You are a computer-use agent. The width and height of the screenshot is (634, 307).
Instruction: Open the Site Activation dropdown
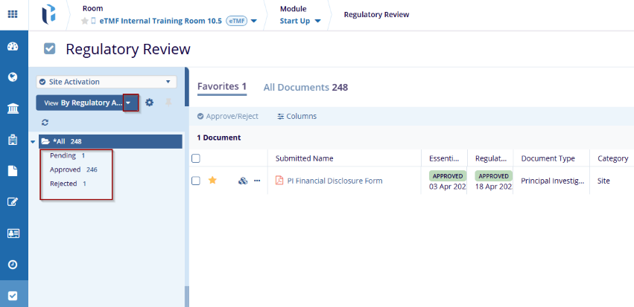[106, 82]
